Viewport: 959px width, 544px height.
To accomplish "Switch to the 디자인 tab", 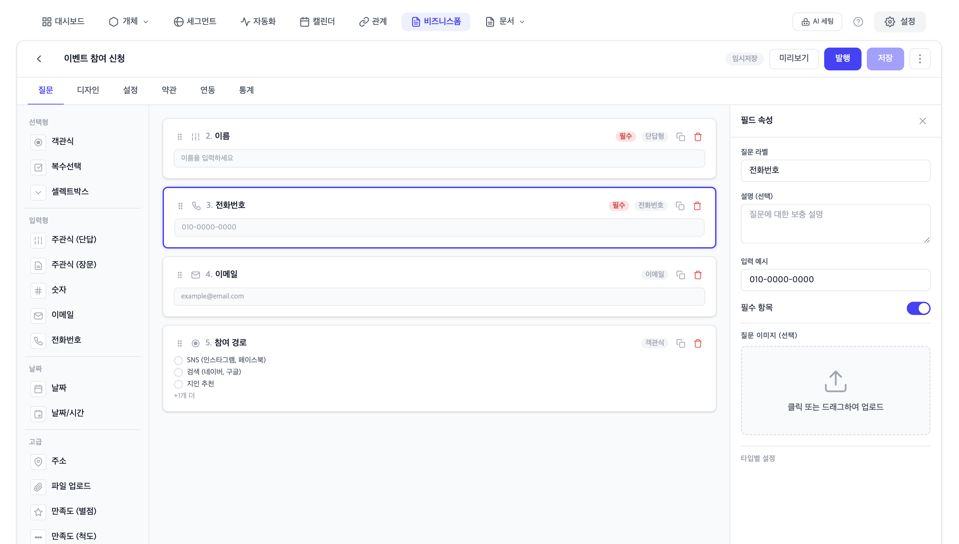I will click(x=88, y=90).
